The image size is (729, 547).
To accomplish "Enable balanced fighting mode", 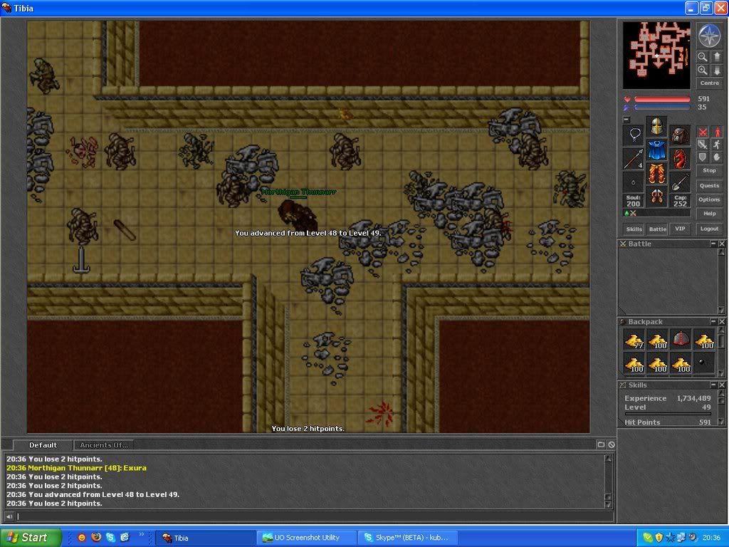I will [x=703, y=145].
